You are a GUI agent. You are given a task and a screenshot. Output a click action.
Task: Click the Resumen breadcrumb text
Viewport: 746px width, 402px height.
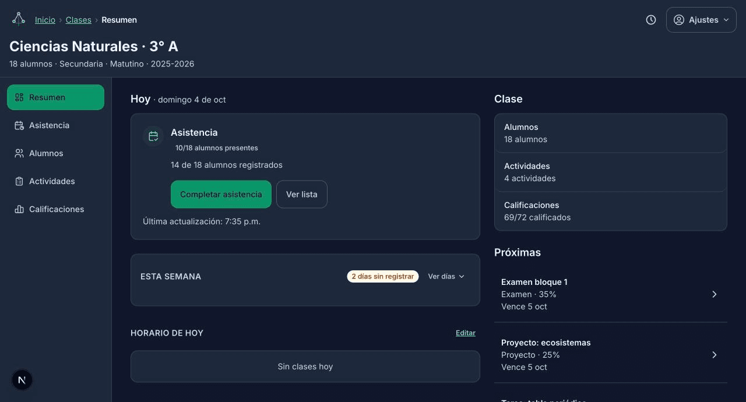tap(119, 20)
